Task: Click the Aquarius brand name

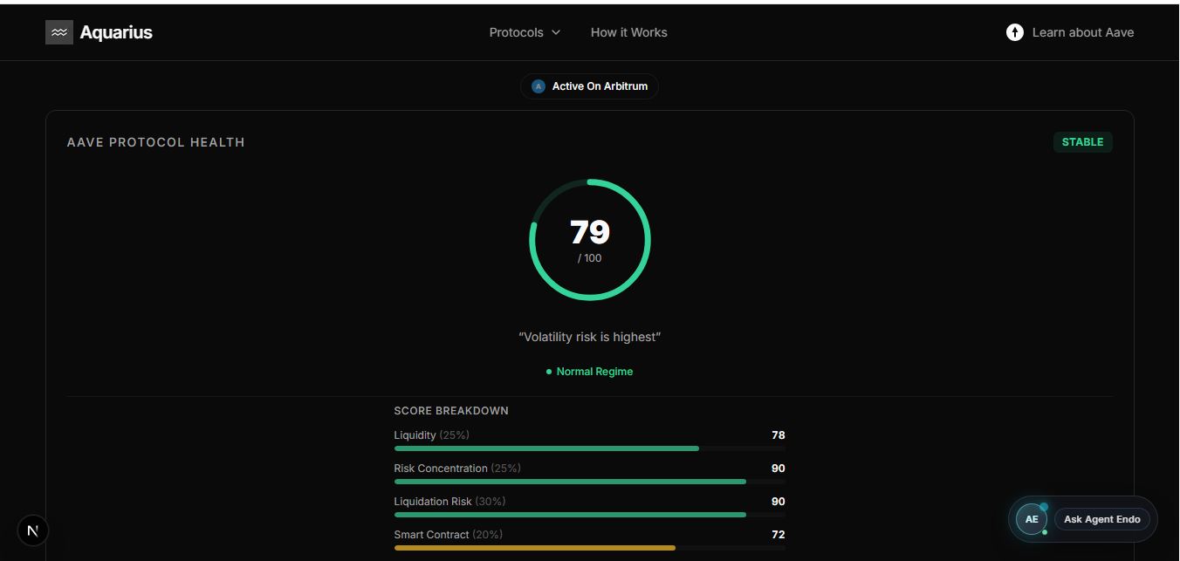Action: pyautogui.click(x=116, y=32)
